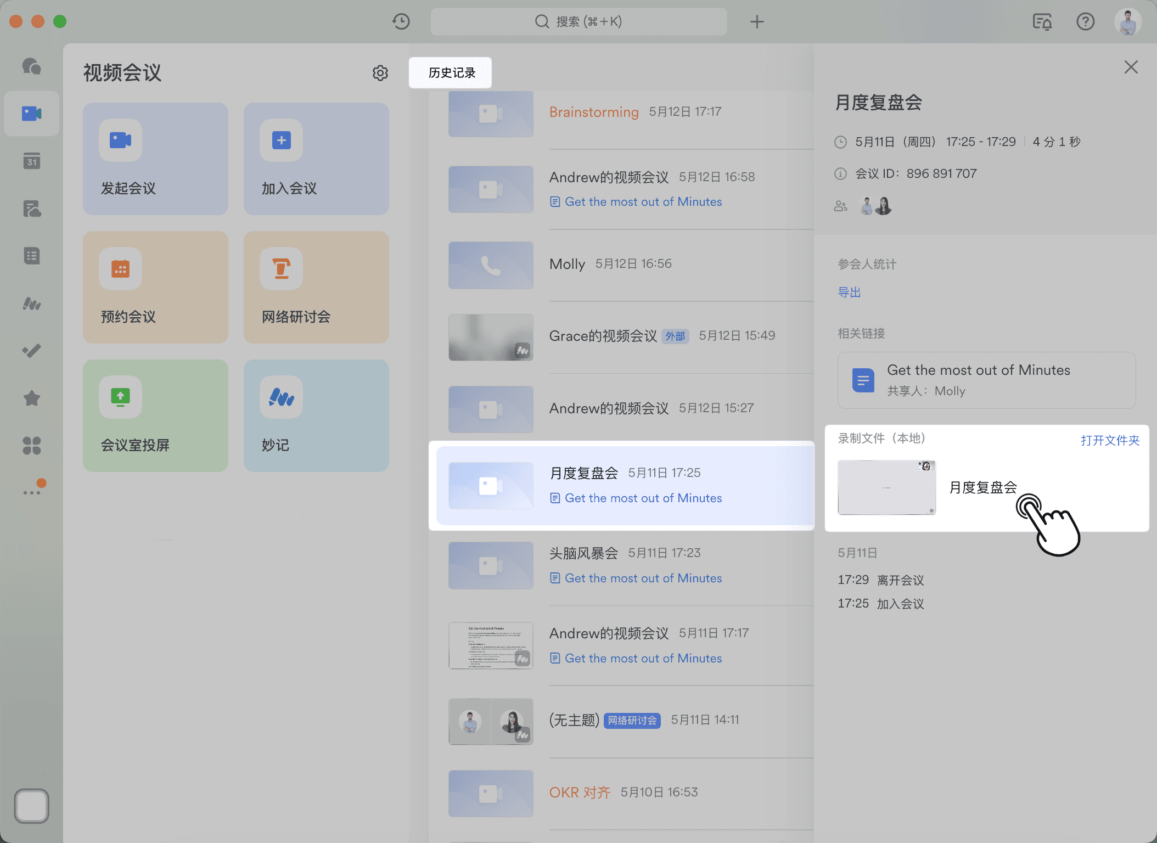The image size is (1157, 843).
Task: Open the related Minutes document card
Action: pos(986,380)
